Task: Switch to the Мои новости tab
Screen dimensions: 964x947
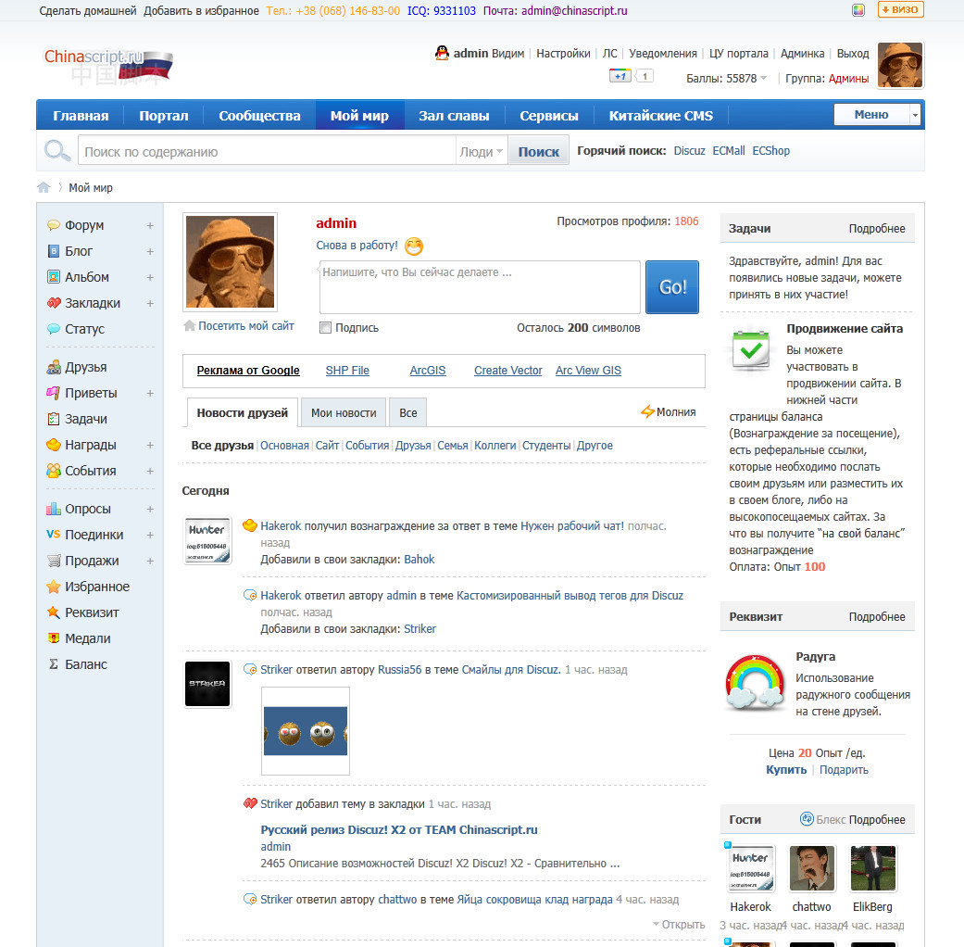Action: coord(344,413)
